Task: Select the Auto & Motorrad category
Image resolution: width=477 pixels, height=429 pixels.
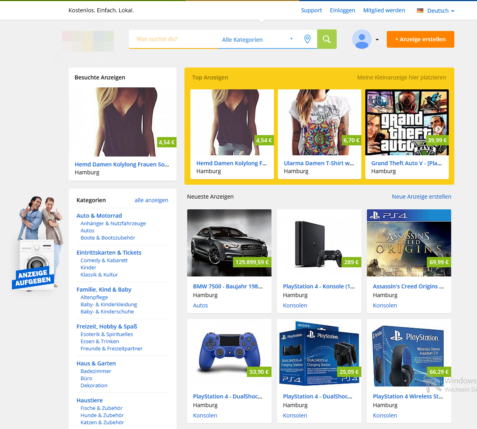Action: (99, 216)
